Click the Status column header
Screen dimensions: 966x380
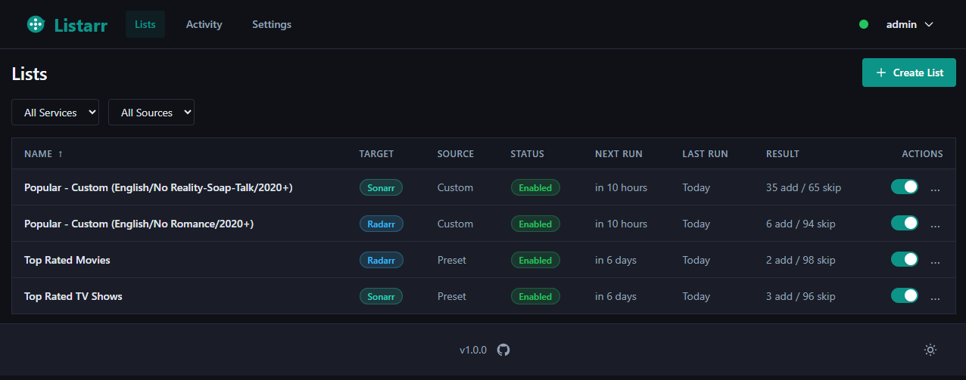pos(528,153)
